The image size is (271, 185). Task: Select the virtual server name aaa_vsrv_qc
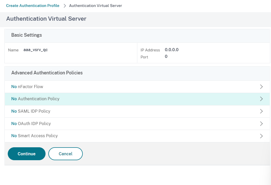35,50
